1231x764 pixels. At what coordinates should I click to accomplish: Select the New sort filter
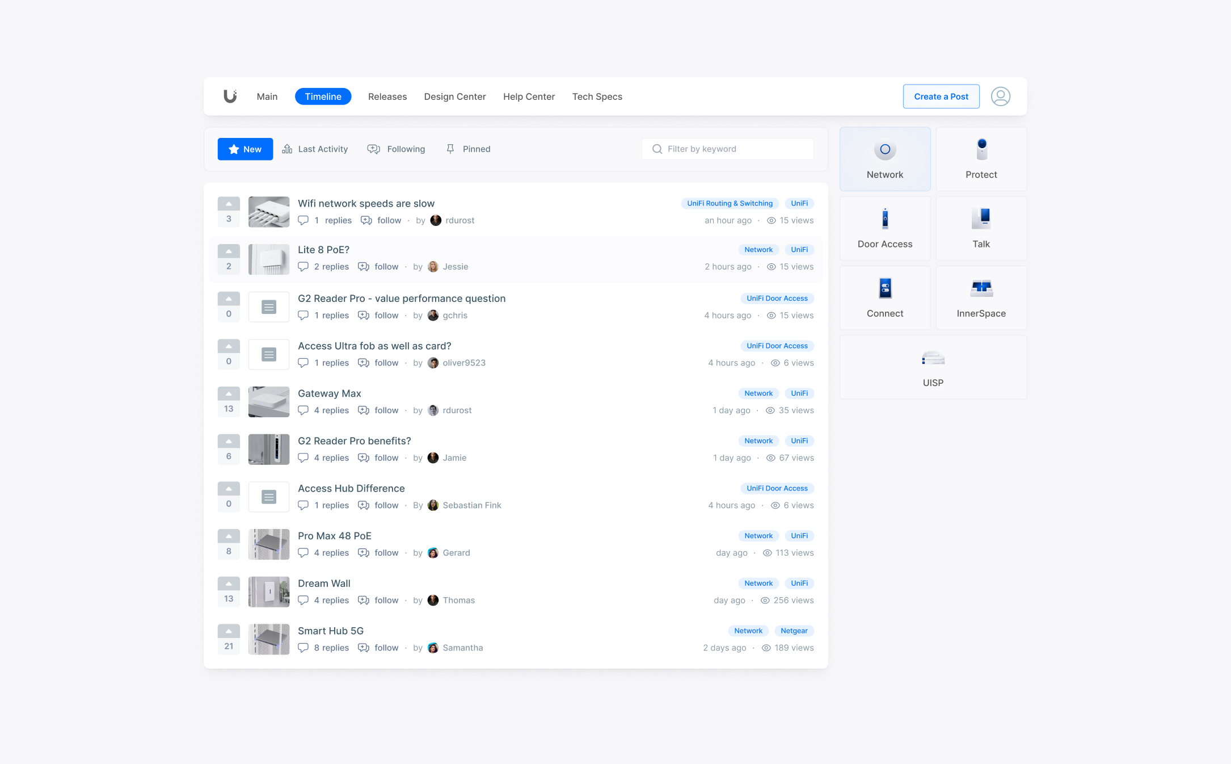(245, 149)
